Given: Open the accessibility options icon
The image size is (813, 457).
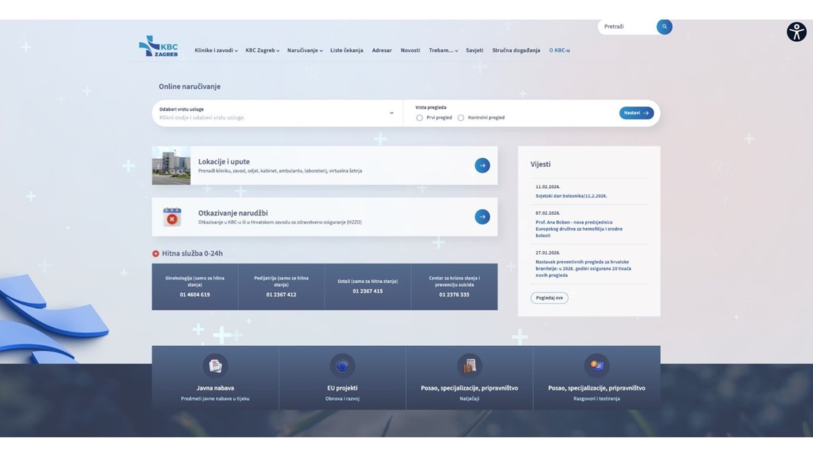Looking at the screenshot, I should pos(796,32).
